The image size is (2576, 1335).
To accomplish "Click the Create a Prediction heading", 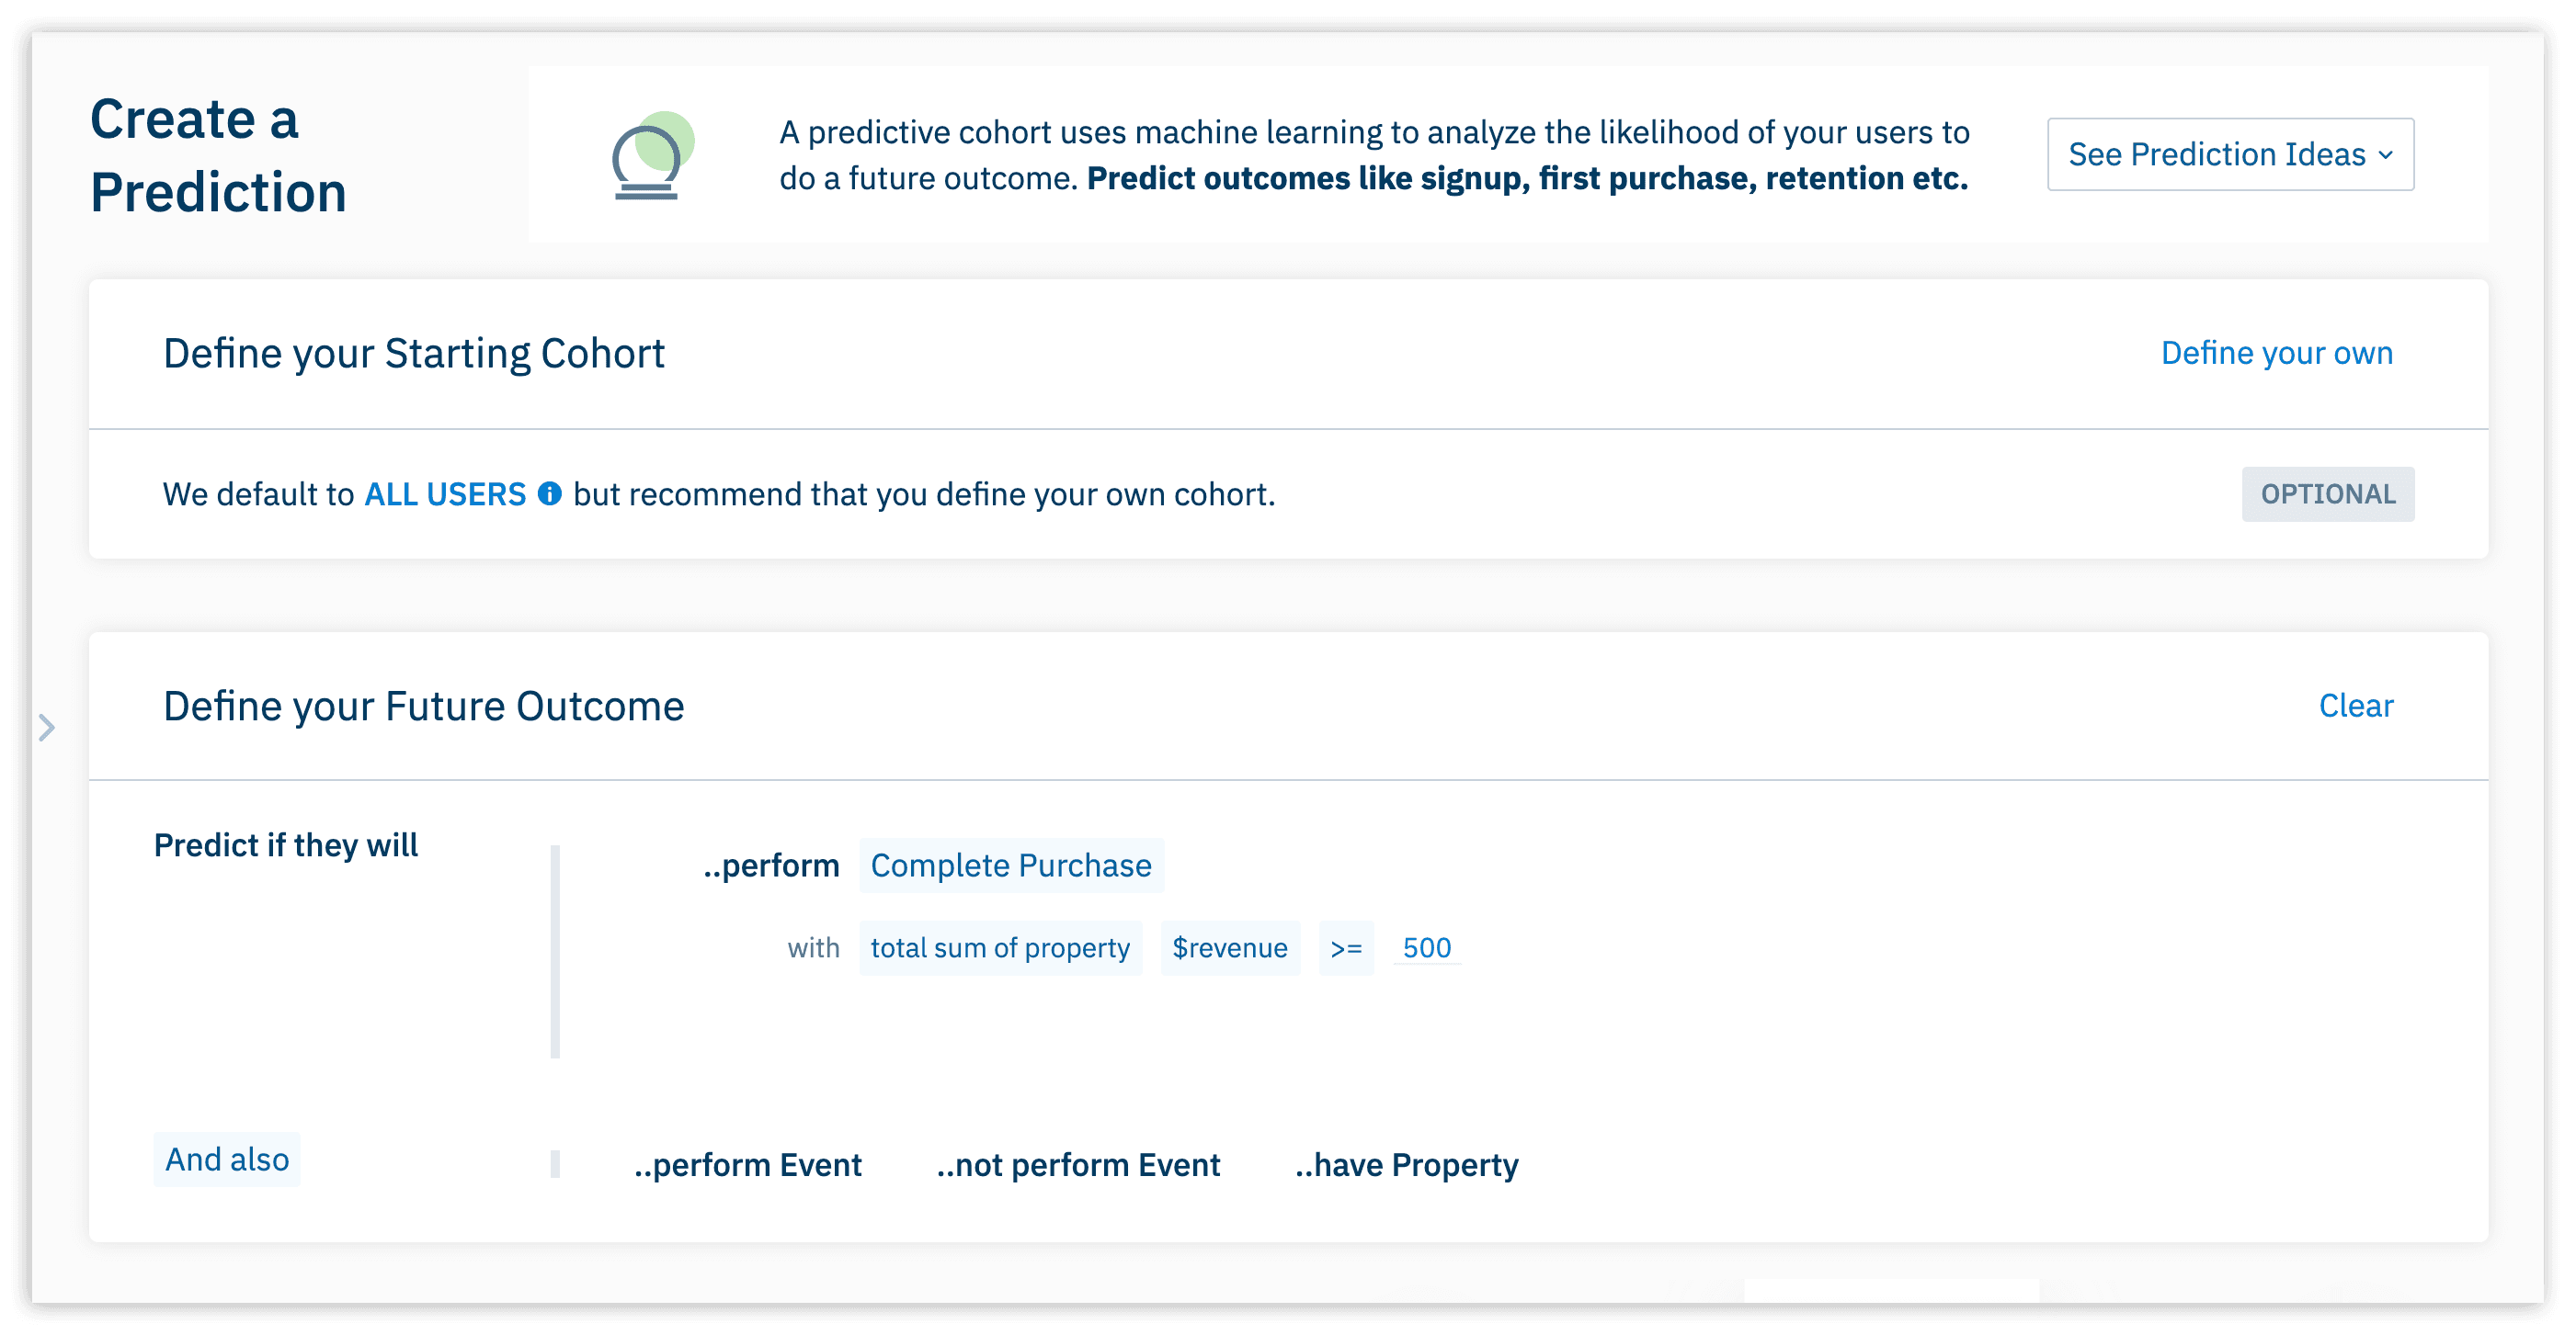I will click(218, 155).
